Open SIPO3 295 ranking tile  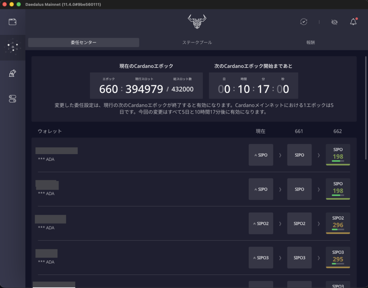338,257
